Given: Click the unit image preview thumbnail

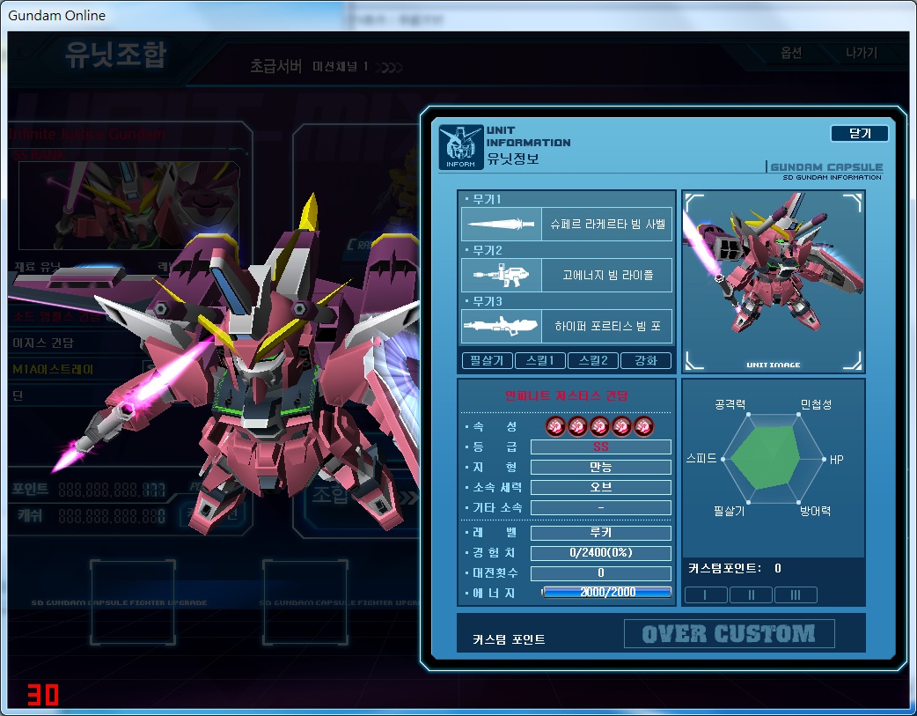Looking at the screenshot, I should tap(774, 282).
